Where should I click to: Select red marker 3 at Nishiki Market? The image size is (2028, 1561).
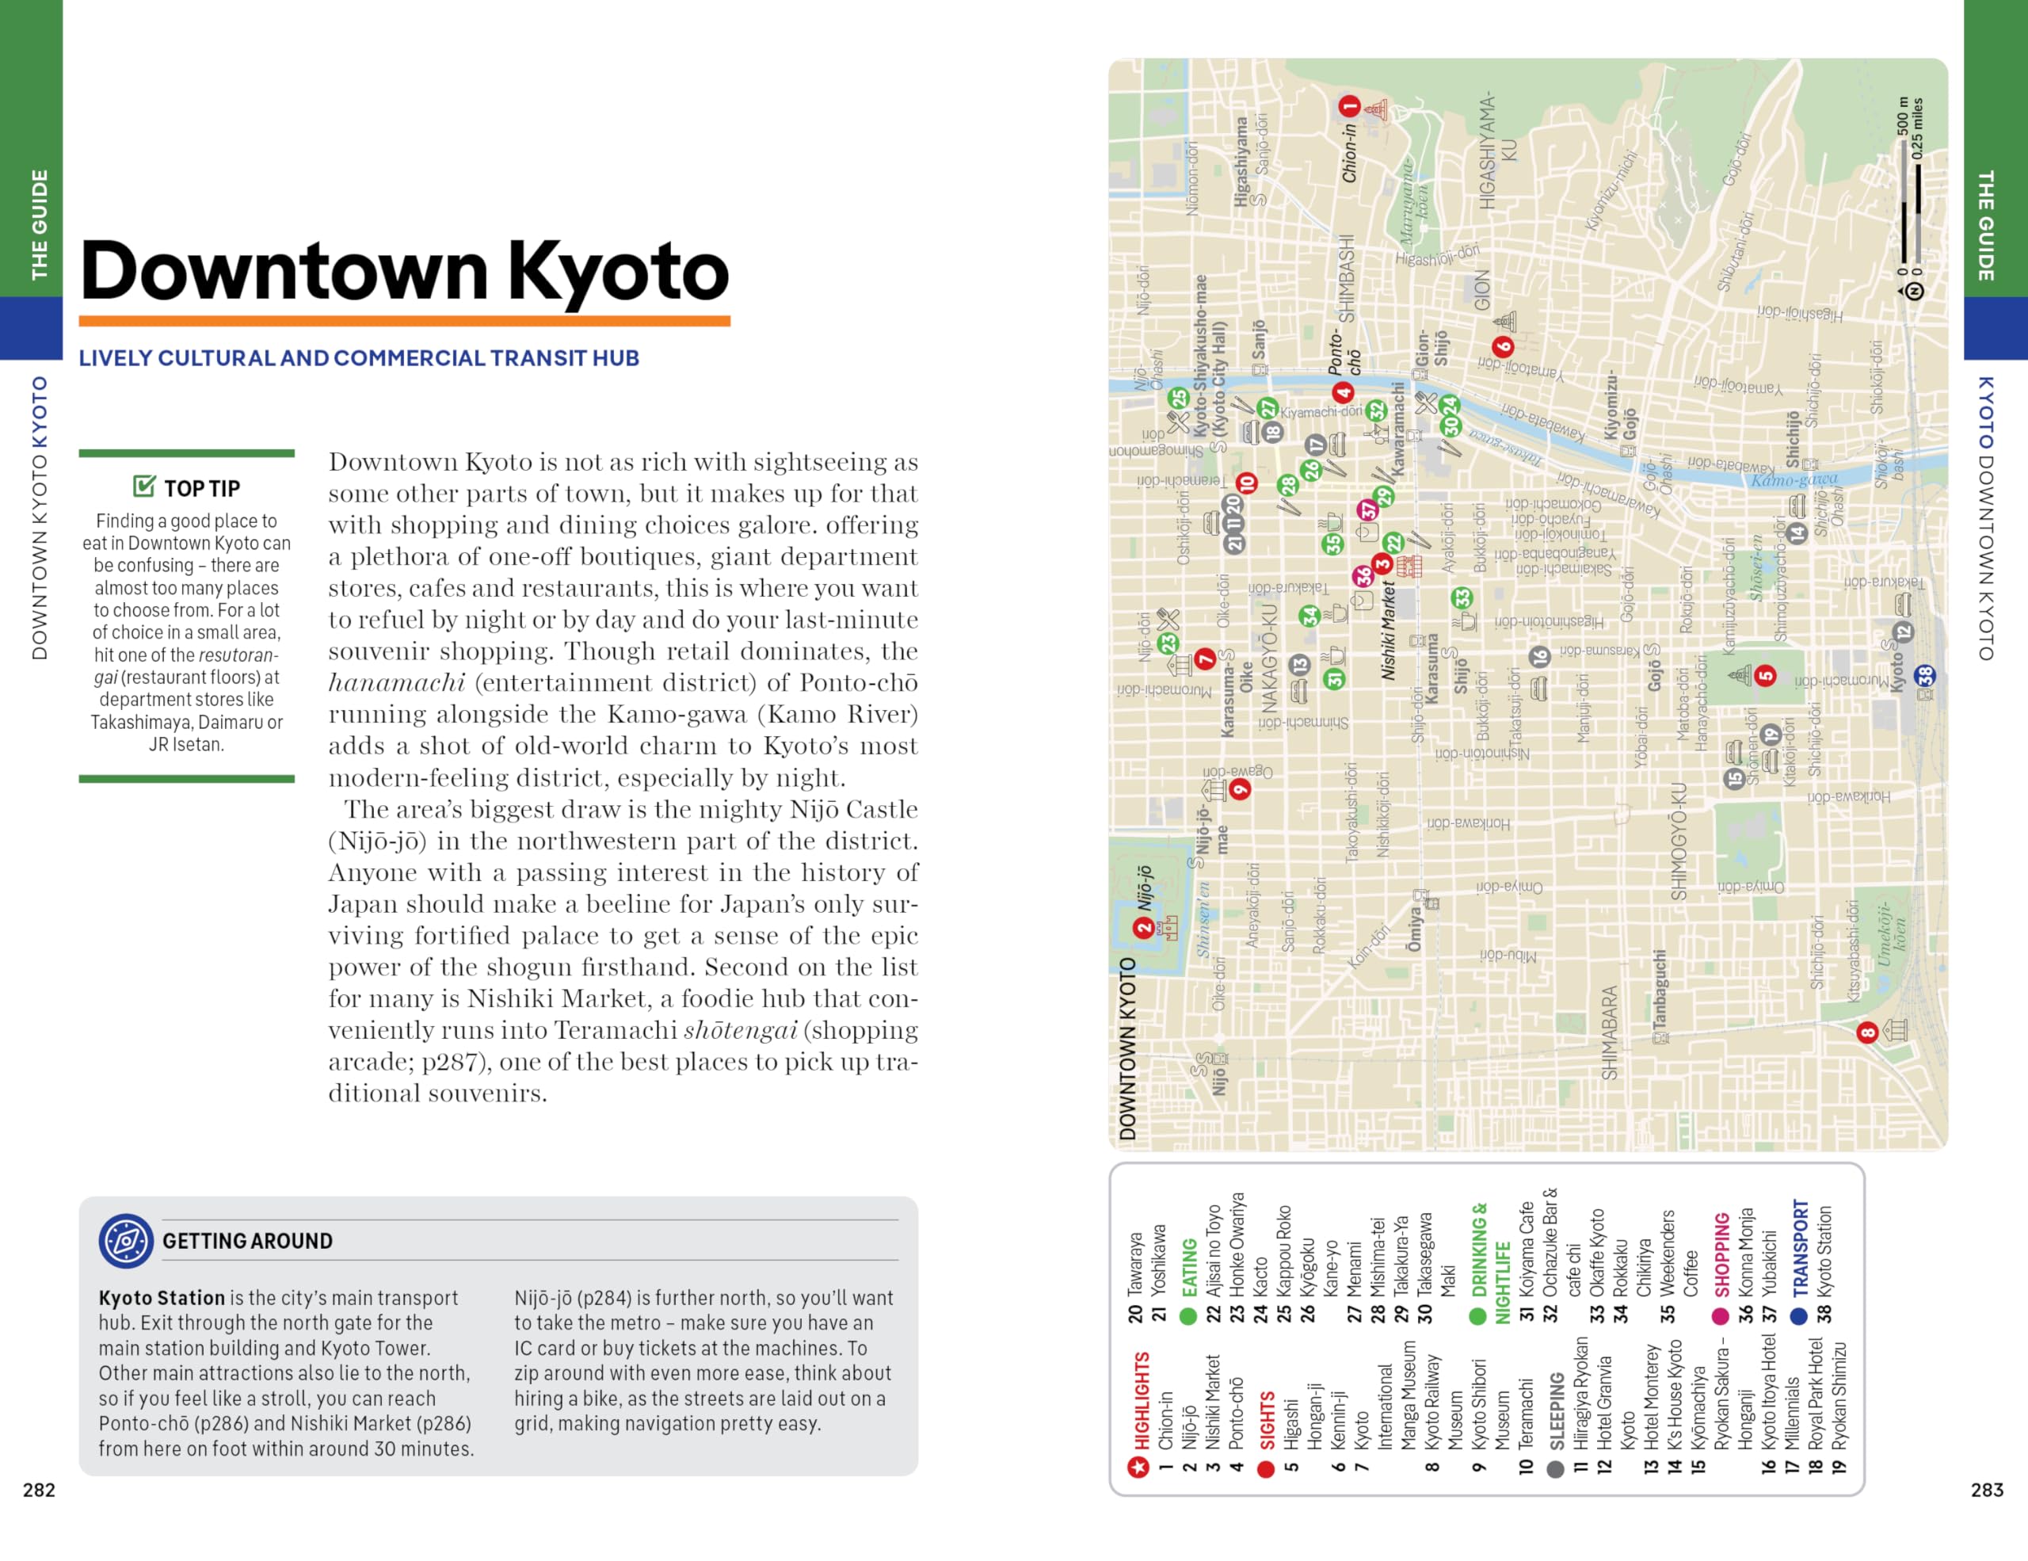point(1382,563)
